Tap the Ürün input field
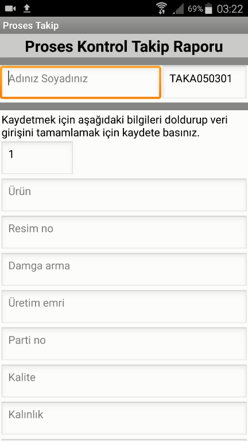 pos(124,195)
